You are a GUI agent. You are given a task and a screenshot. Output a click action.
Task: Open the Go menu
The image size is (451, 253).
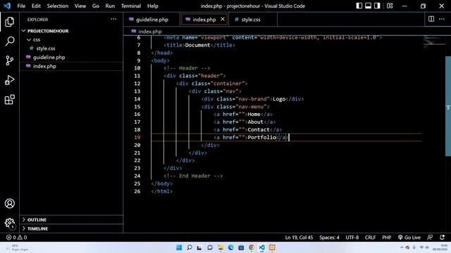tap(96, 6)
